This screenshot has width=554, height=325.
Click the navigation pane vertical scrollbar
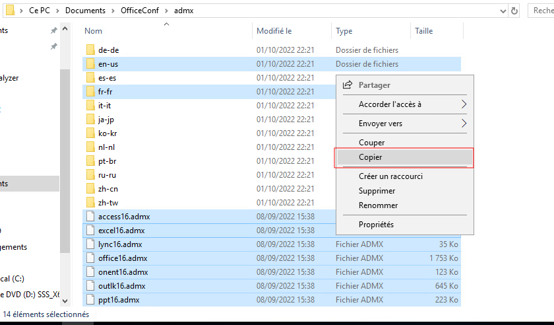[65, 152]
